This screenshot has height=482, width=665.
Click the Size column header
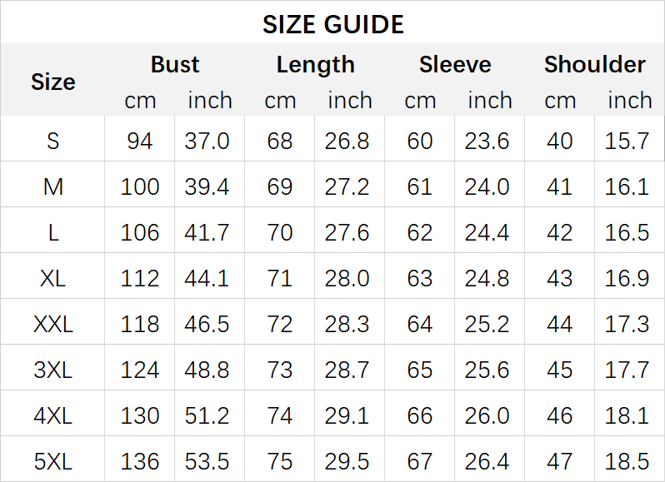pos(52,82)
